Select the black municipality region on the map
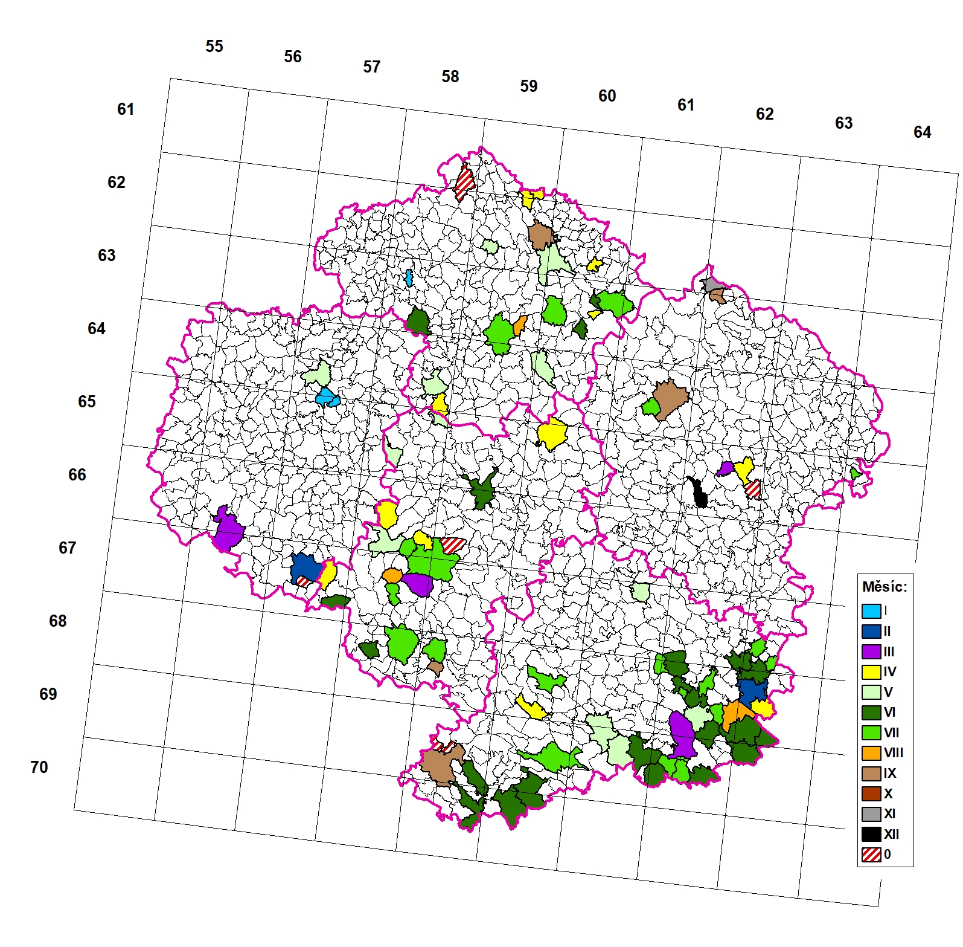The height and width of the screenshot is (947, 963). 699,493
